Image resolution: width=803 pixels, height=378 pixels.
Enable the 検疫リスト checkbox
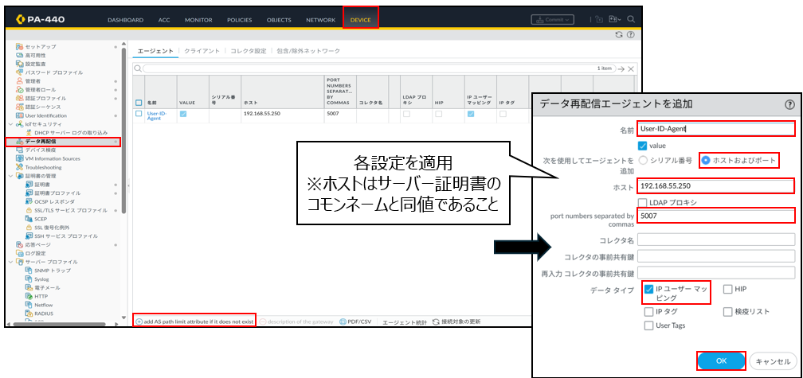728,311
